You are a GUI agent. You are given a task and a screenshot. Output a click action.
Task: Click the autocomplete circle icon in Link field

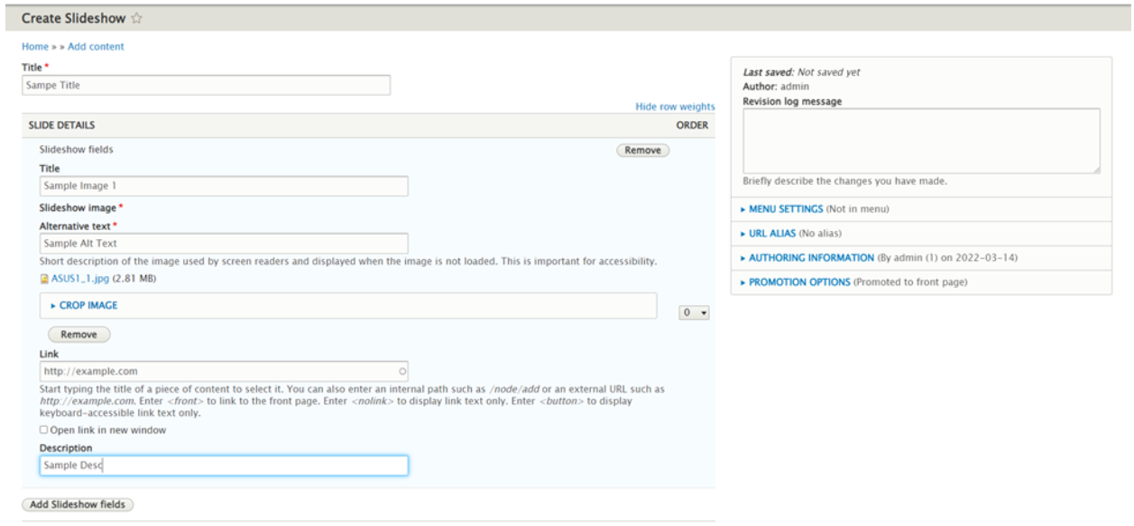click(402, 371)
